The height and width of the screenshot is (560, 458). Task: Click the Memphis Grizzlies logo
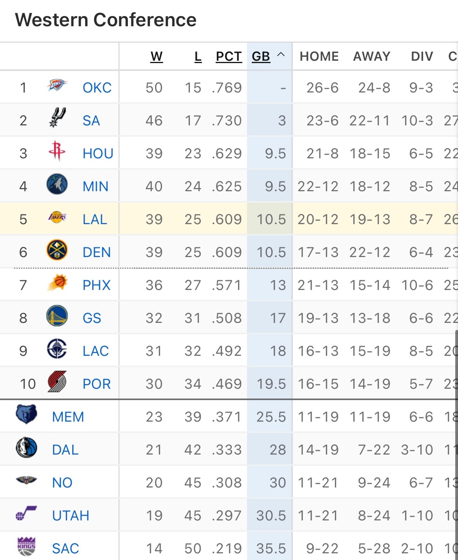click(26, 415)
